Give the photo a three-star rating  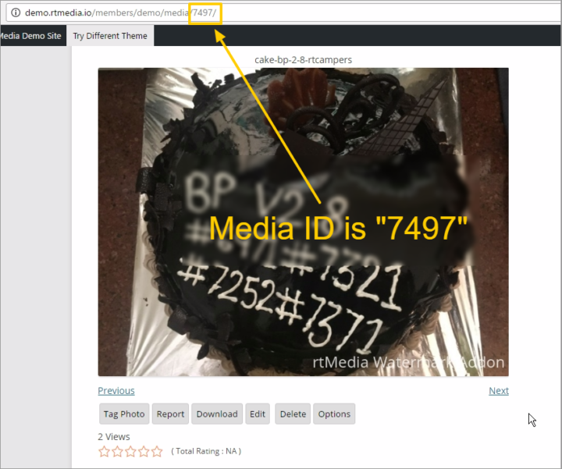[130, 451]
